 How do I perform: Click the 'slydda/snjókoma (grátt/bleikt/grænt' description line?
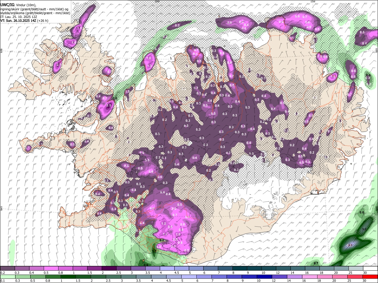point(35,13)
